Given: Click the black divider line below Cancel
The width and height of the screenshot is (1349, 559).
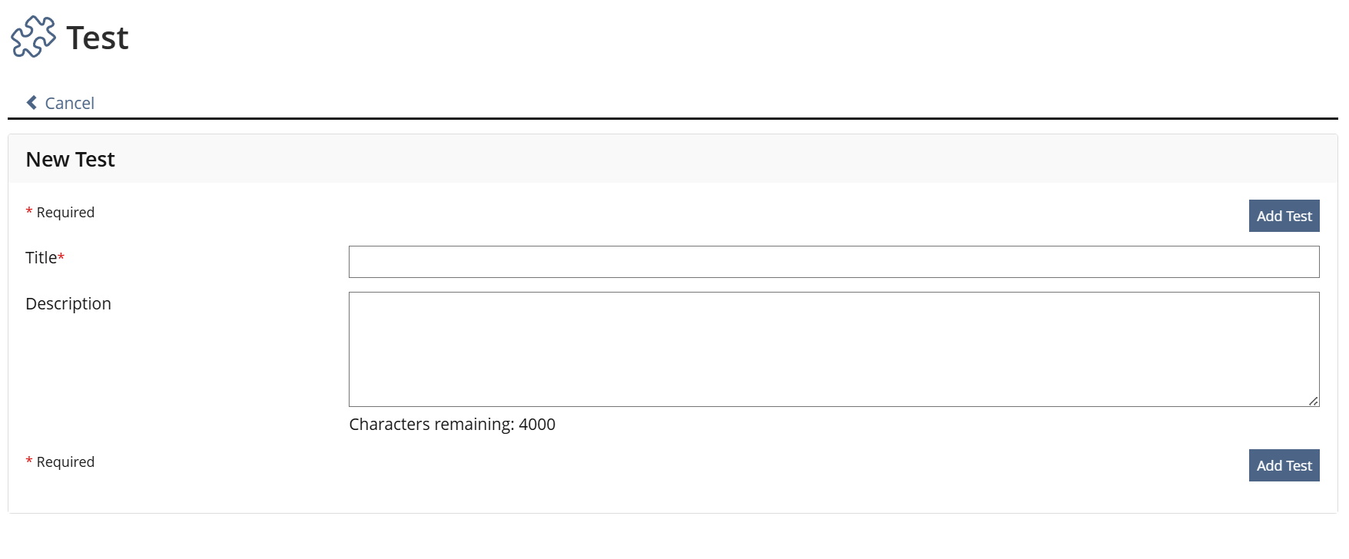Looking at the screenshot, I should 673,119.
